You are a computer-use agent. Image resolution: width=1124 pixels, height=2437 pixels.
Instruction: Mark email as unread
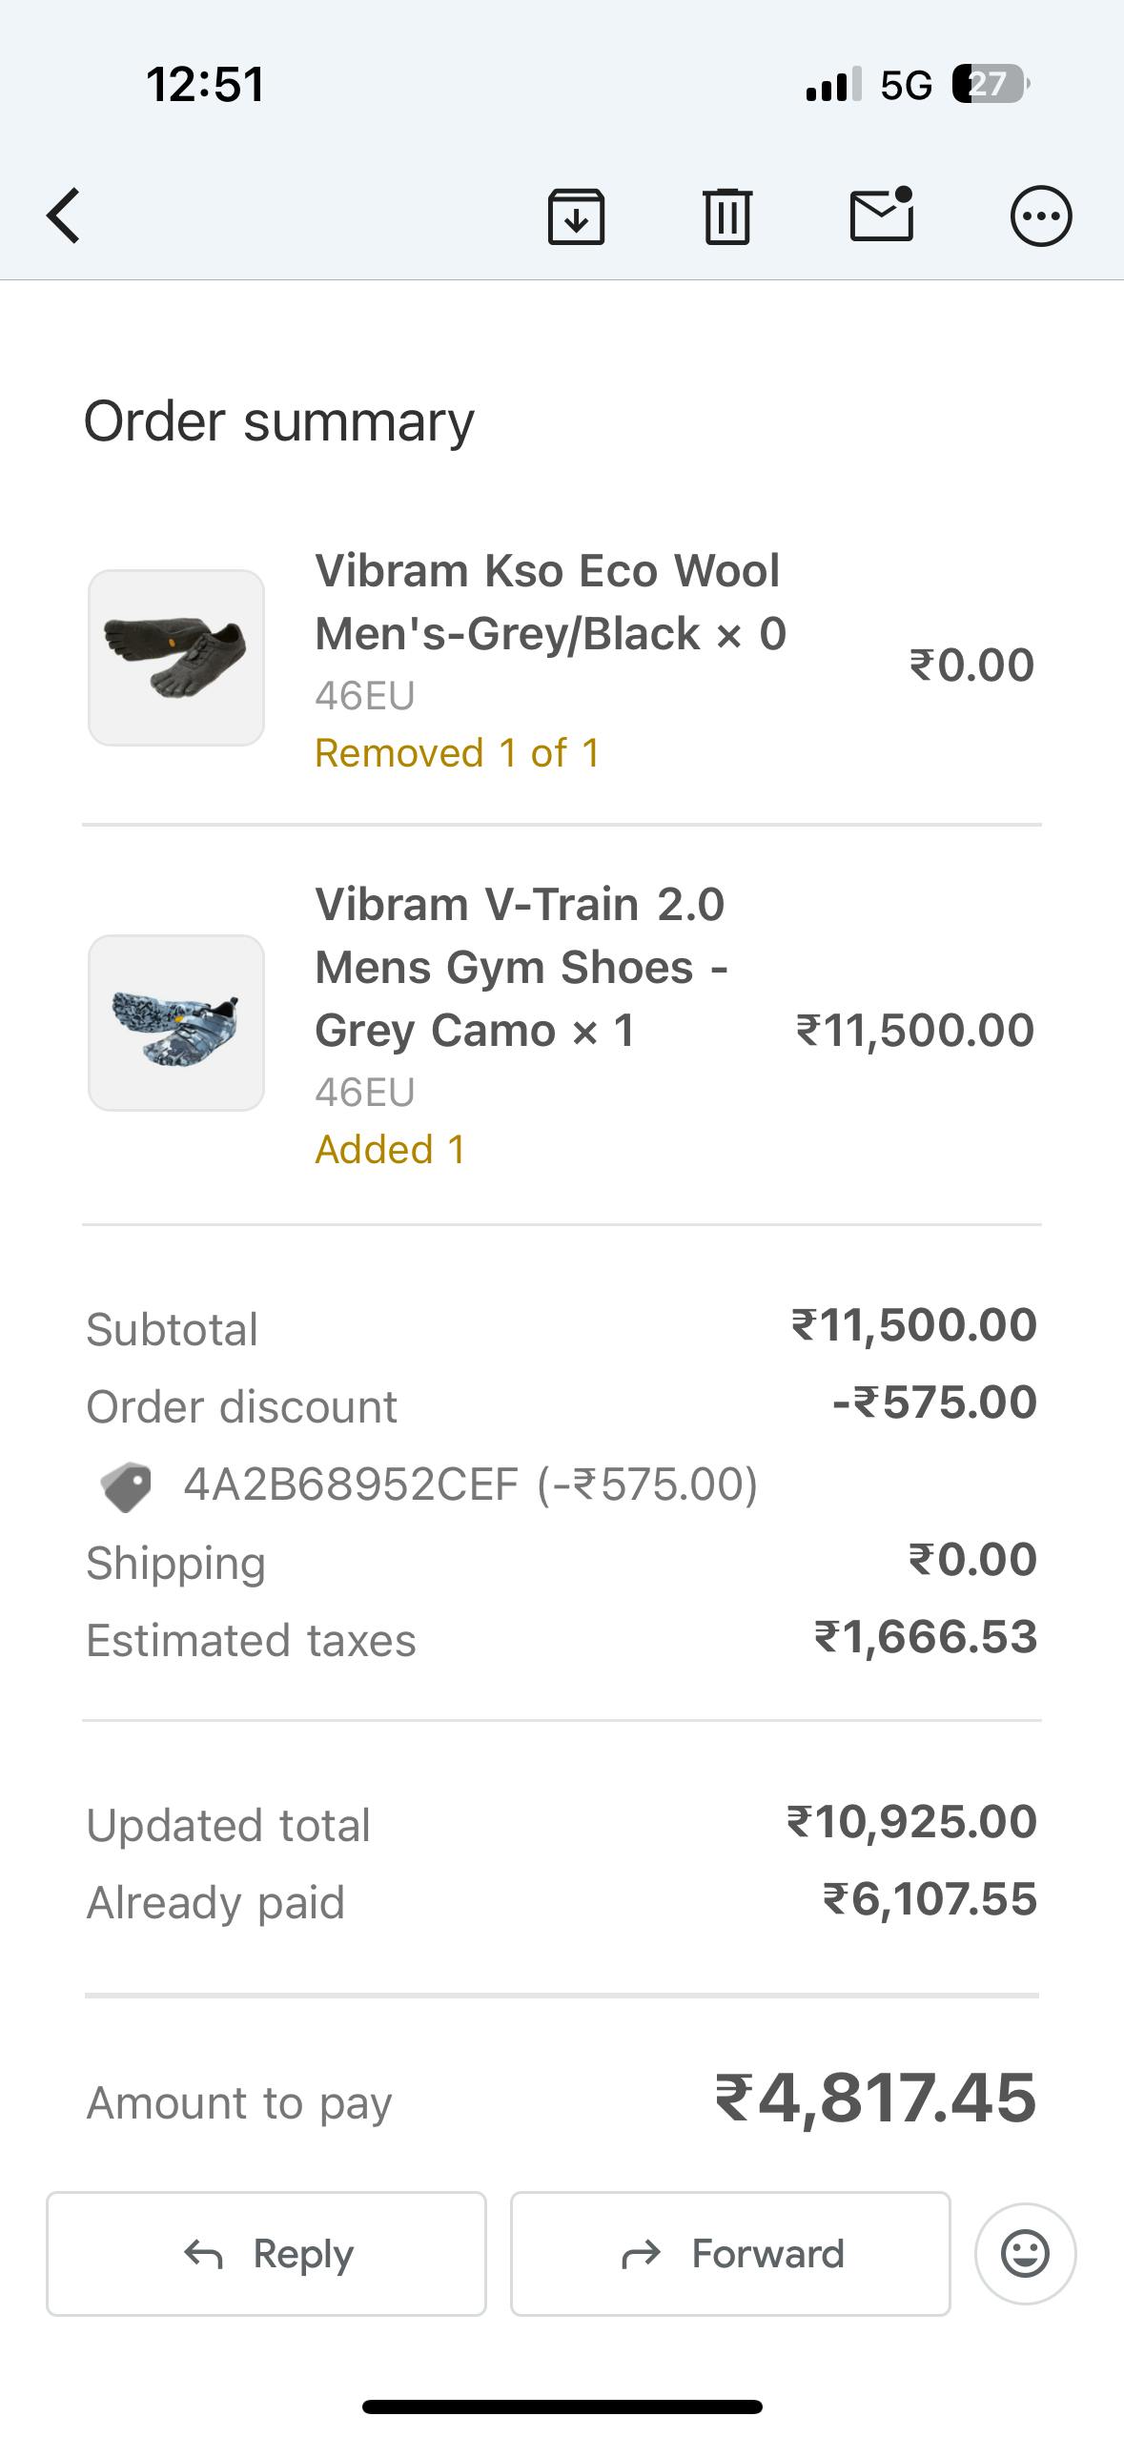pos(881,215)
